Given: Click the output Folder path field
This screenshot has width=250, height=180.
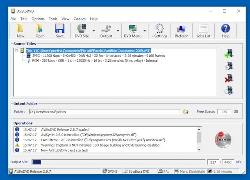Looking at the screenshot, I should coord(105,111).
